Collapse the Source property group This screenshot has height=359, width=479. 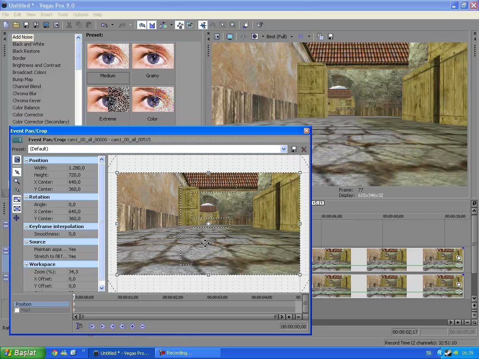click(x=26, y=242)
